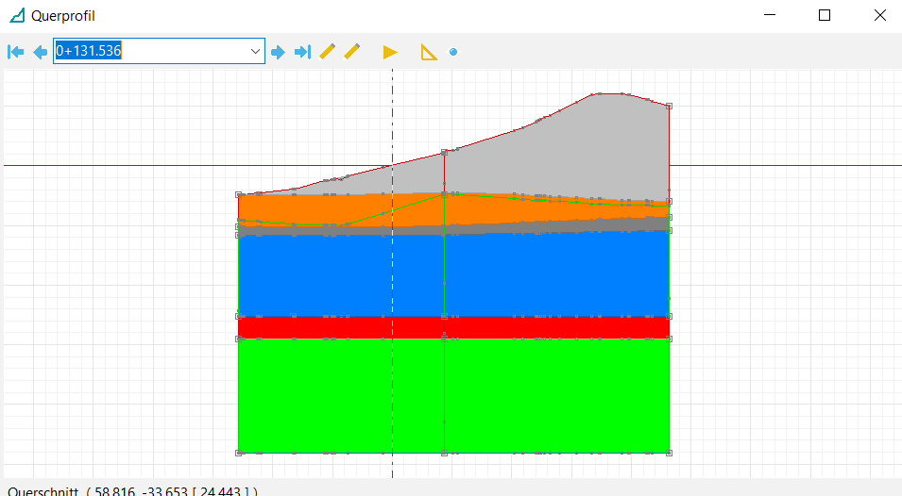Image resolution: width=902 pixels, height=496 pixels.
Task: Advance to the next station arrow
Action: tap(278, 52)
